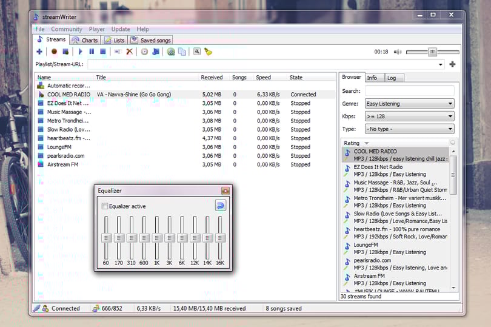Click music note icon beside Slow Radio entry

[x=347, y=215]
